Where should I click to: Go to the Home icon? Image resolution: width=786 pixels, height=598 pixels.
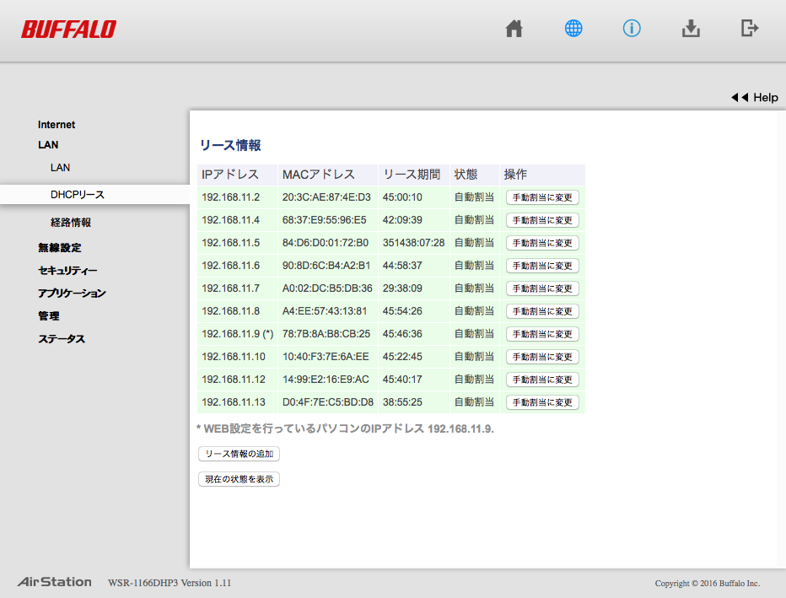tap(514, 29)
